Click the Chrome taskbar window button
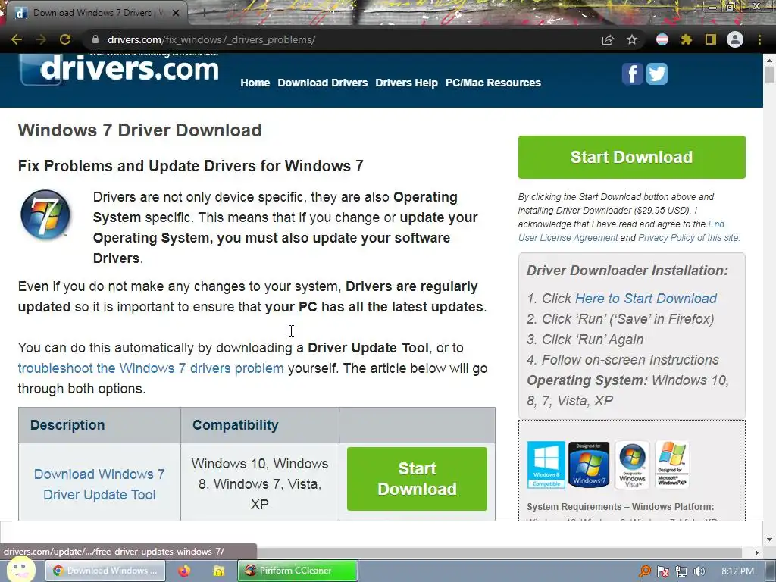 coord(105,571)
